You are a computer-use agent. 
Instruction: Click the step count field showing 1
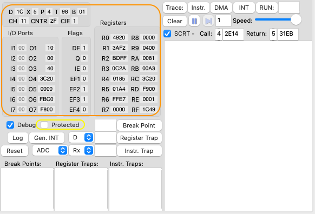tap(223, 21)
